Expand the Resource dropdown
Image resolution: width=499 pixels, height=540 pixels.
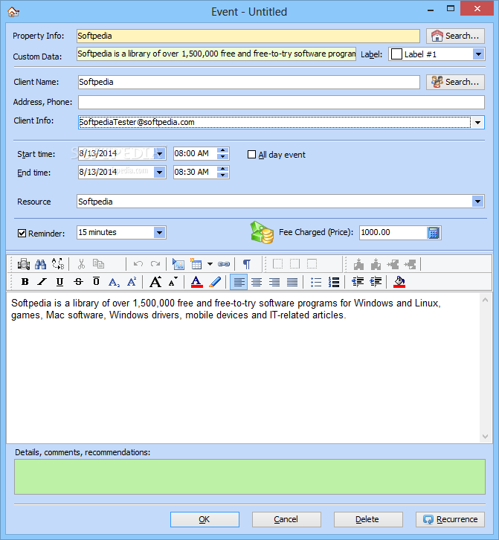477,202
